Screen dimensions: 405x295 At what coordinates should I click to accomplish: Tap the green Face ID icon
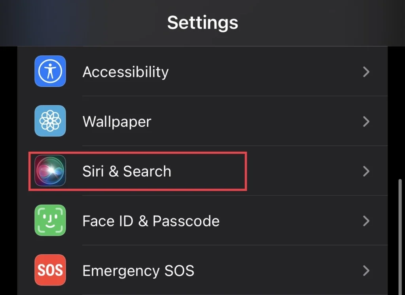50,220
